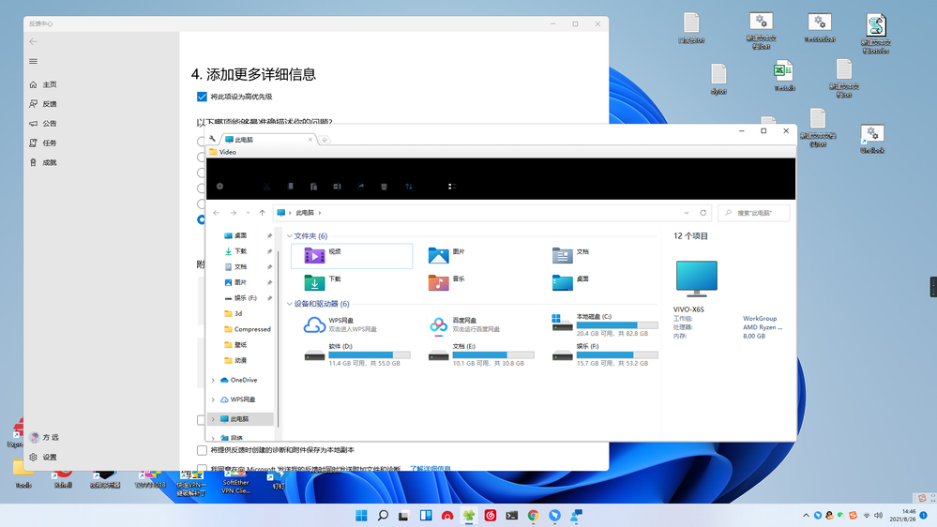937x527 pixels.
Task: Refresh the This PC address bar
Action: coord(703,213)
